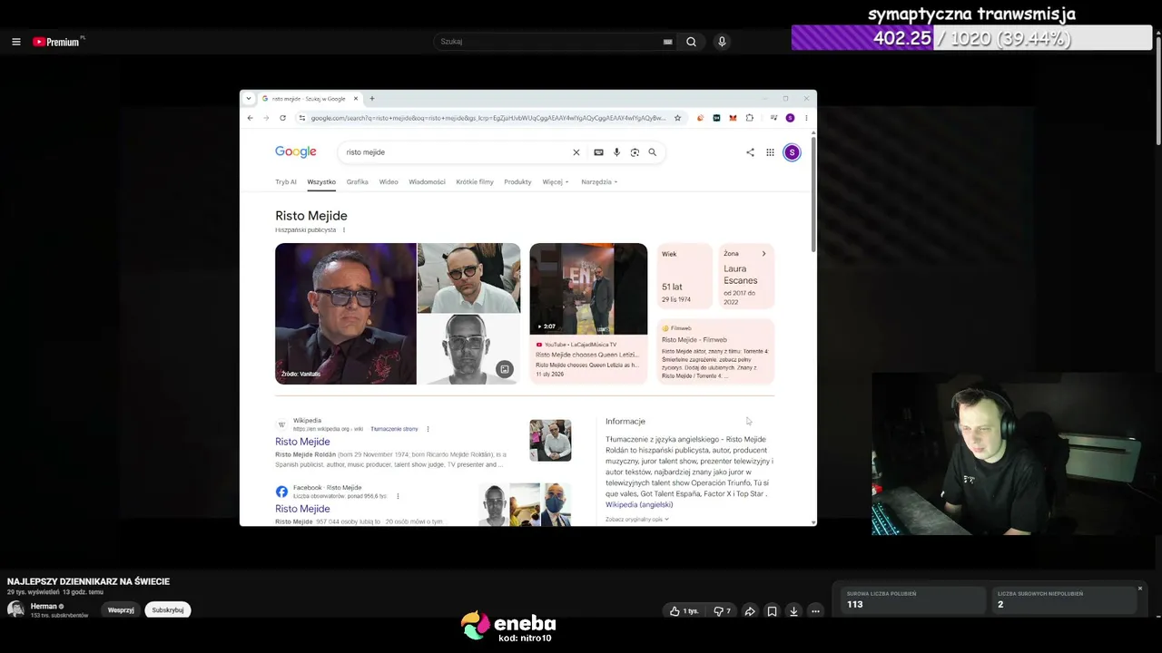Open Google virtual keyboard input tool
The height and width of the screenshot is (653, 1162).
[x=598, y=152]
